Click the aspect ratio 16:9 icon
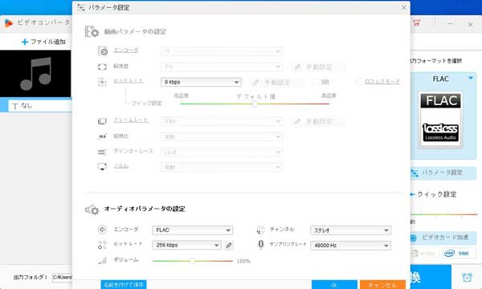 (102, 136)
